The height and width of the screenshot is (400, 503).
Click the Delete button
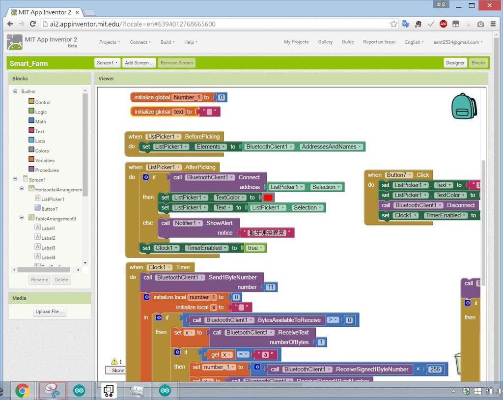61,280
